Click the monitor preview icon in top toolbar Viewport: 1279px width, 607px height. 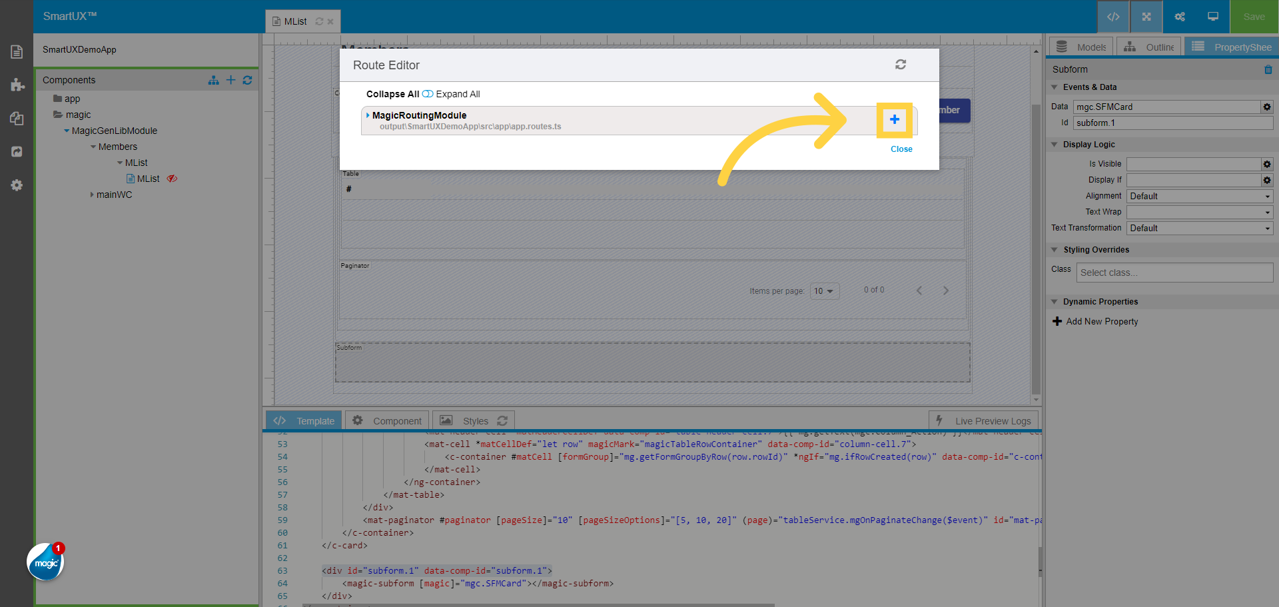coord(1212,17)
